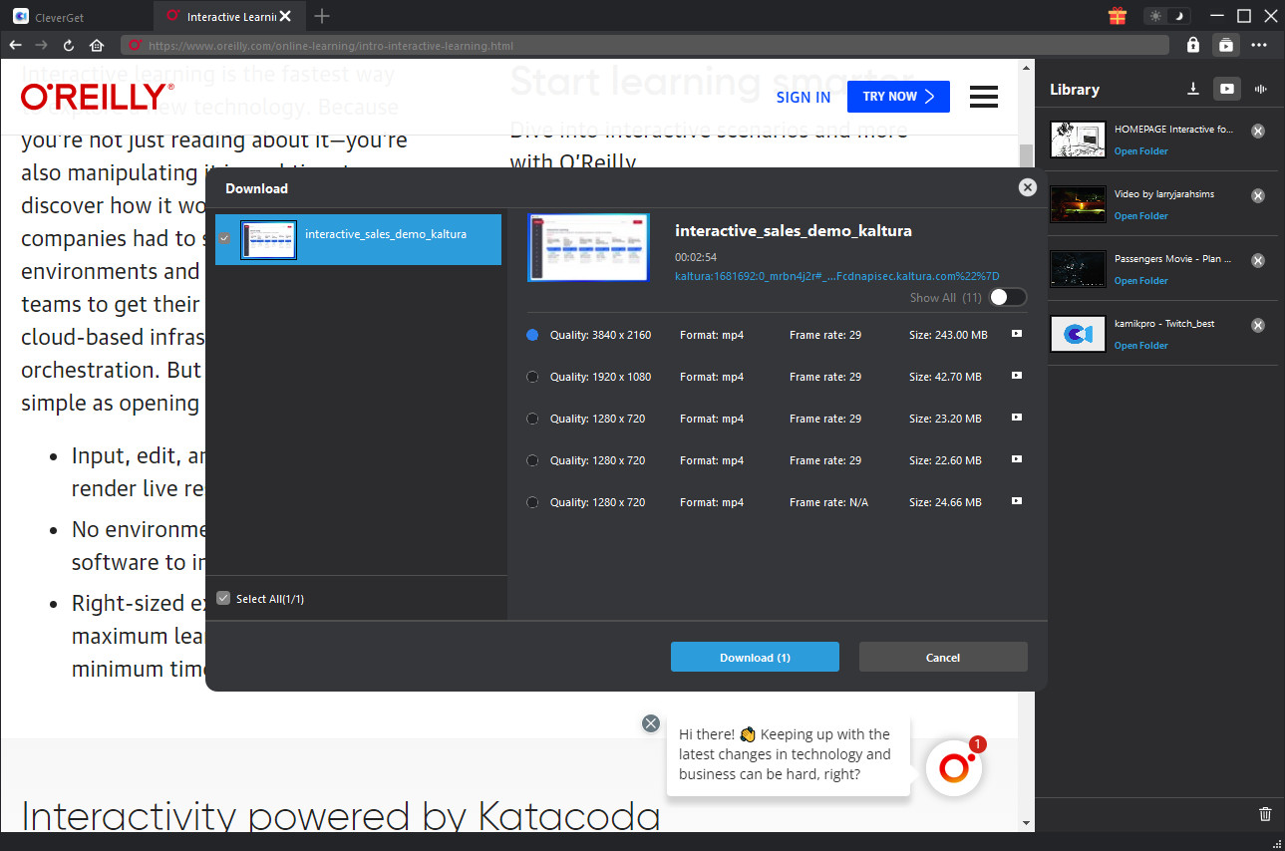Click the browser refresh icon
The height and width of the screenshot is (851, 1285).
pos(69,45)
